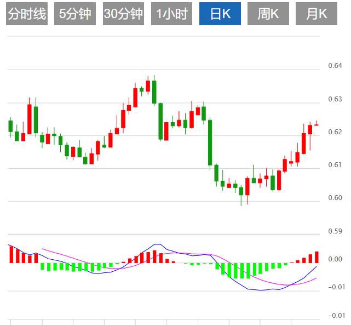
Task: Click the 0.64 price axis label
Action: 335,66
